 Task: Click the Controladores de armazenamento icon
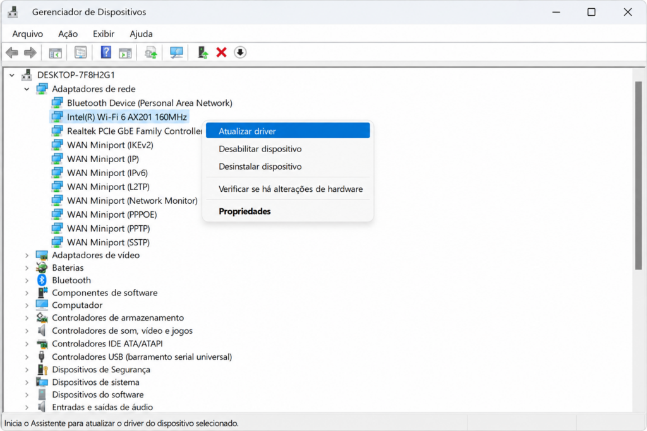(42, 317)
